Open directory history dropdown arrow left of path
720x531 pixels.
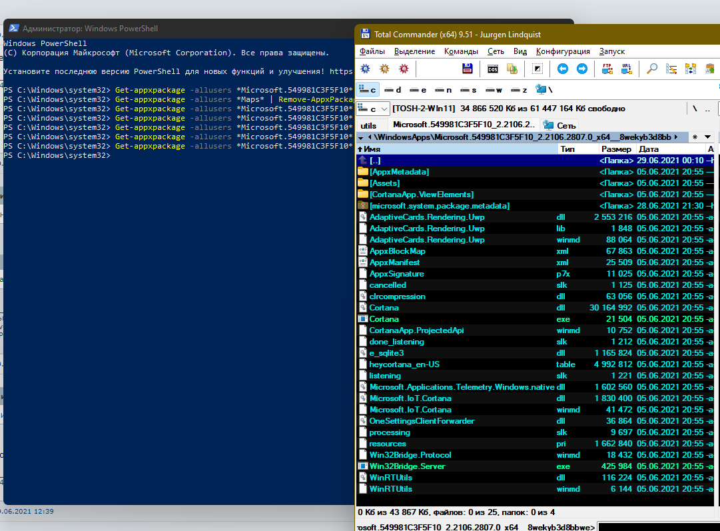360,137
